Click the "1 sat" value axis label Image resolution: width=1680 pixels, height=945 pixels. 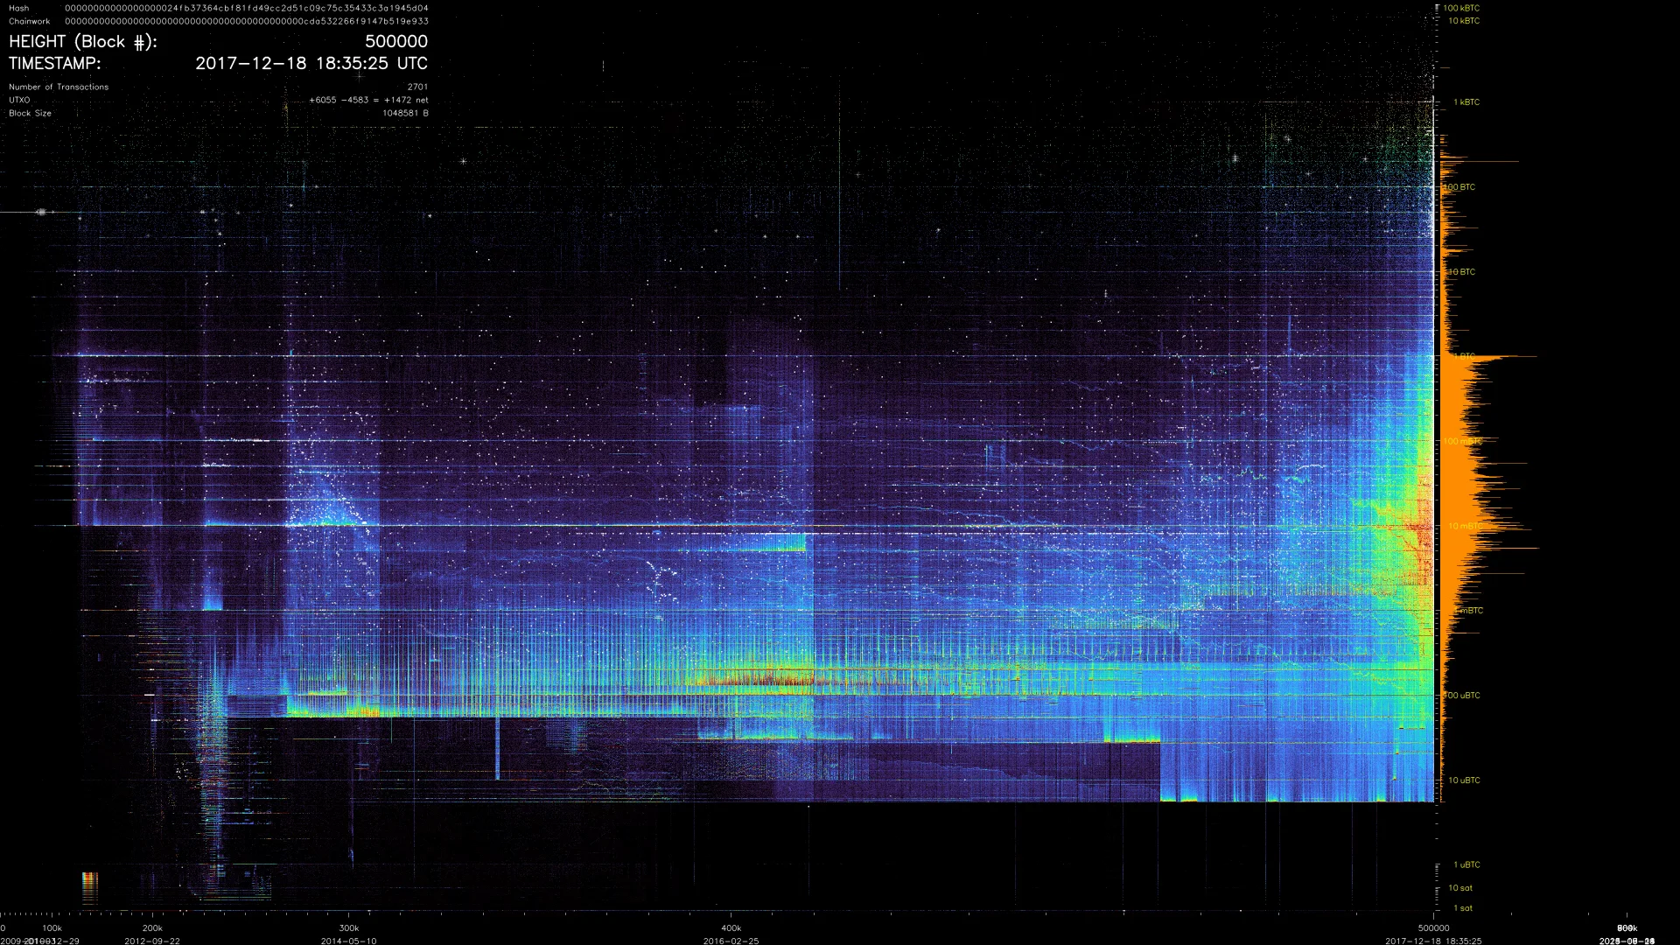(x=1463, y=908)
